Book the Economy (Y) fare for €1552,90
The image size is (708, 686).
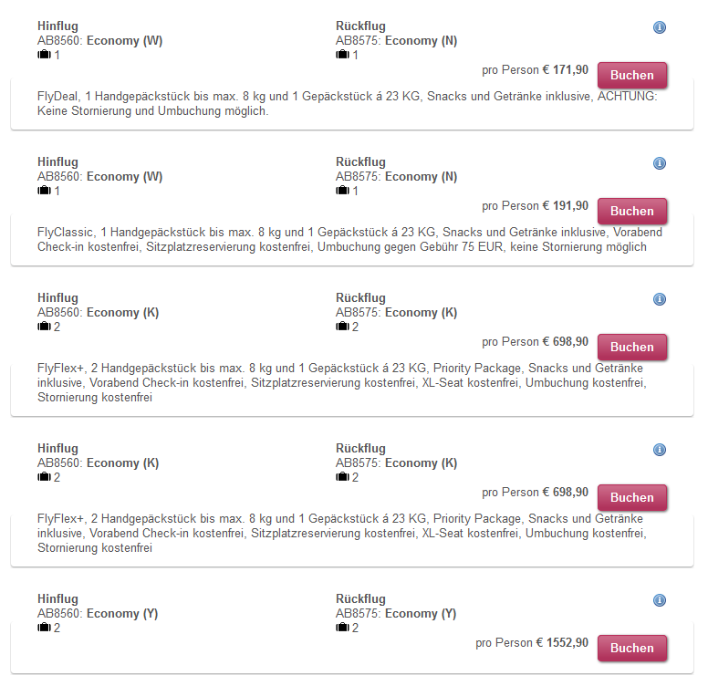click(x=632, y=648)
